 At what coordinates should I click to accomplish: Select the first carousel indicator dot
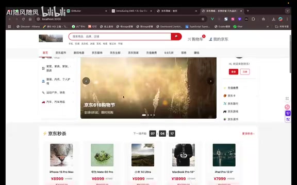tap(144, 115)
